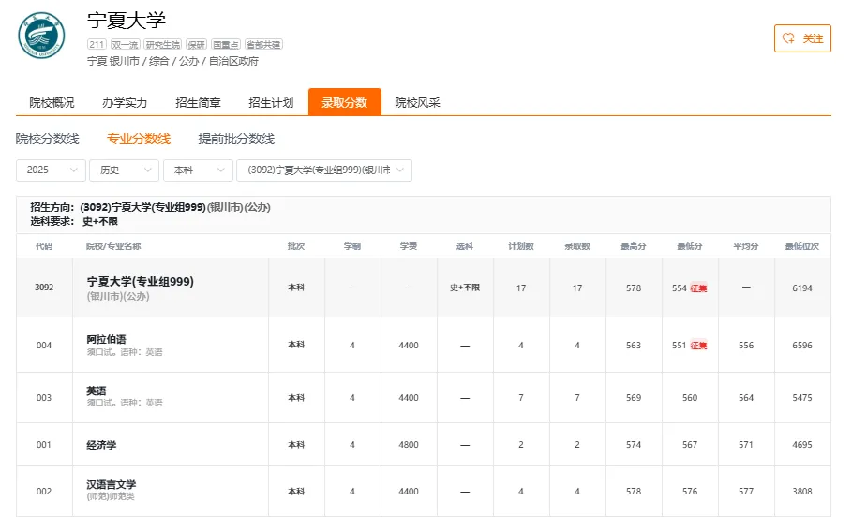Click the Ningxia University logo
This screenshot has width=852, height=531.
41,36
